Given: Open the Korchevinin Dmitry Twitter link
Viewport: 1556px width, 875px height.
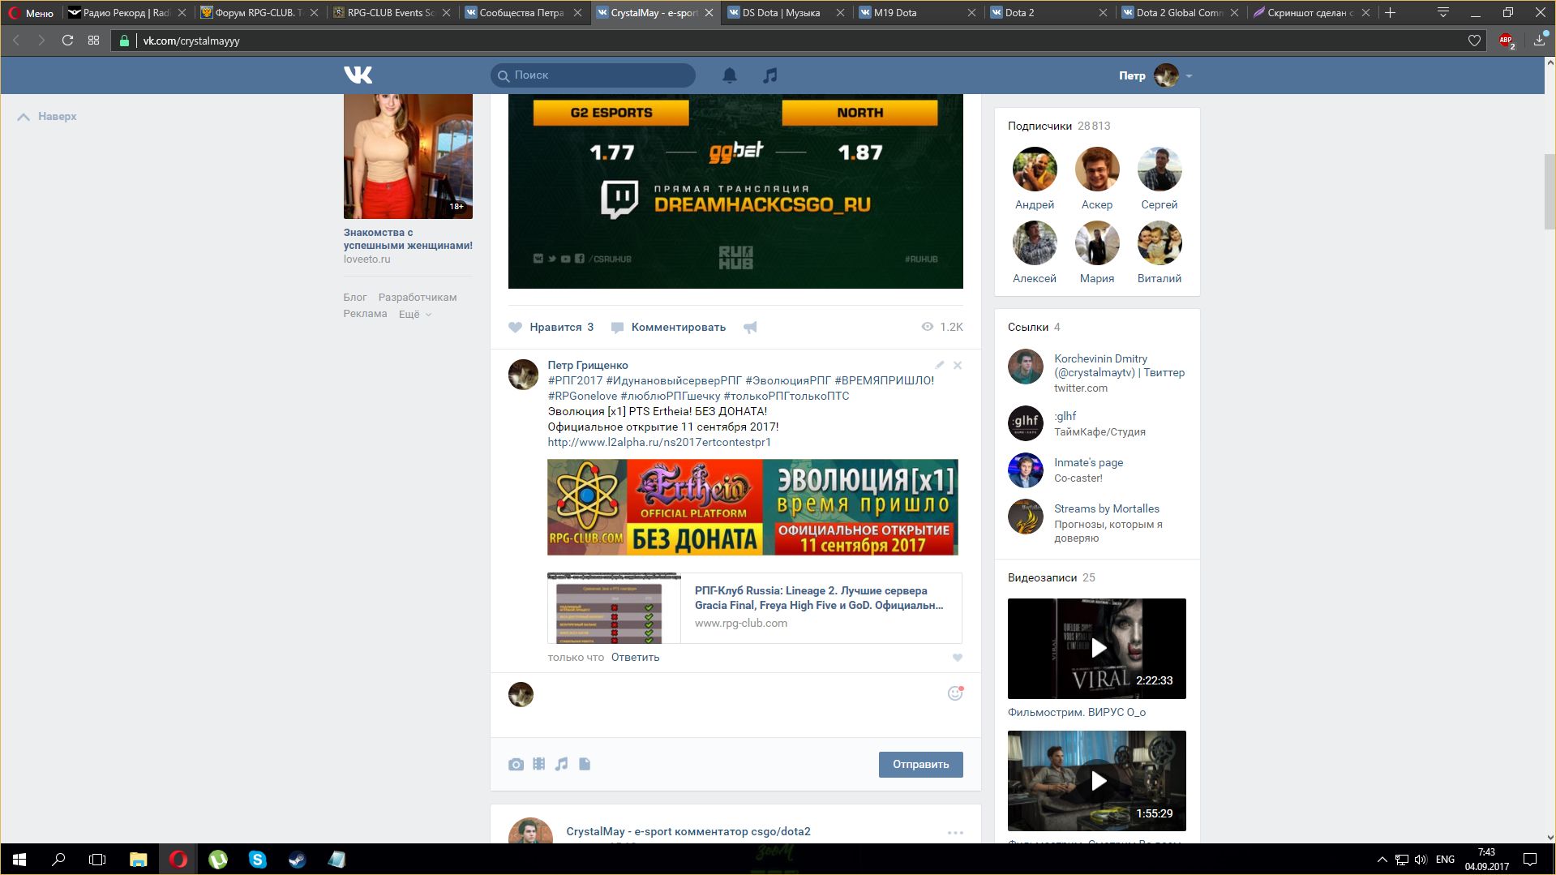Looking at the screenshot, I should tap(1119, 366).
